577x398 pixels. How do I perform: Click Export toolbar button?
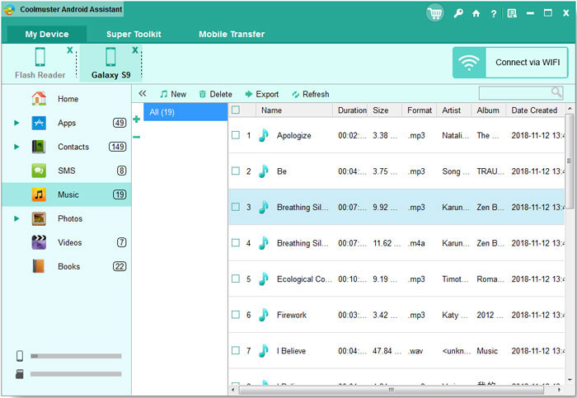pos(262,94)
